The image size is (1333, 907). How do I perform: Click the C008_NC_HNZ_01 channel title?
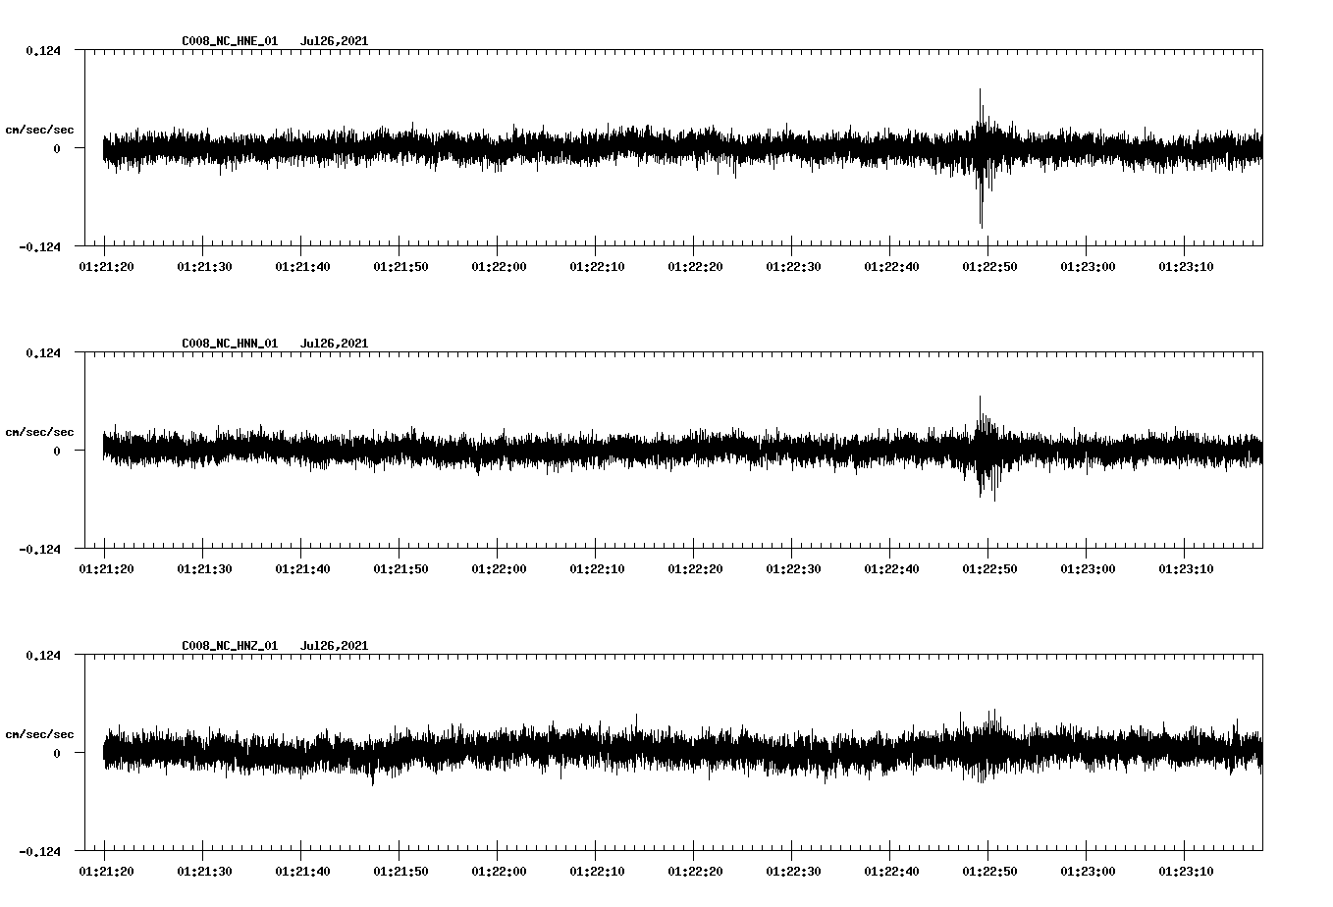pyautogui.click(x=228, y=645)
